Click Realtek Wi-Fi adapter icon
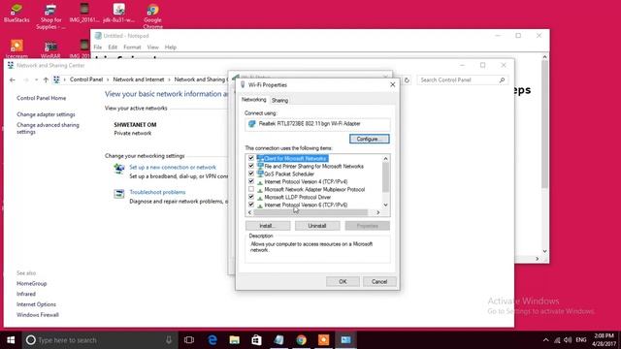The image size is (621, 349). [252, 124]
